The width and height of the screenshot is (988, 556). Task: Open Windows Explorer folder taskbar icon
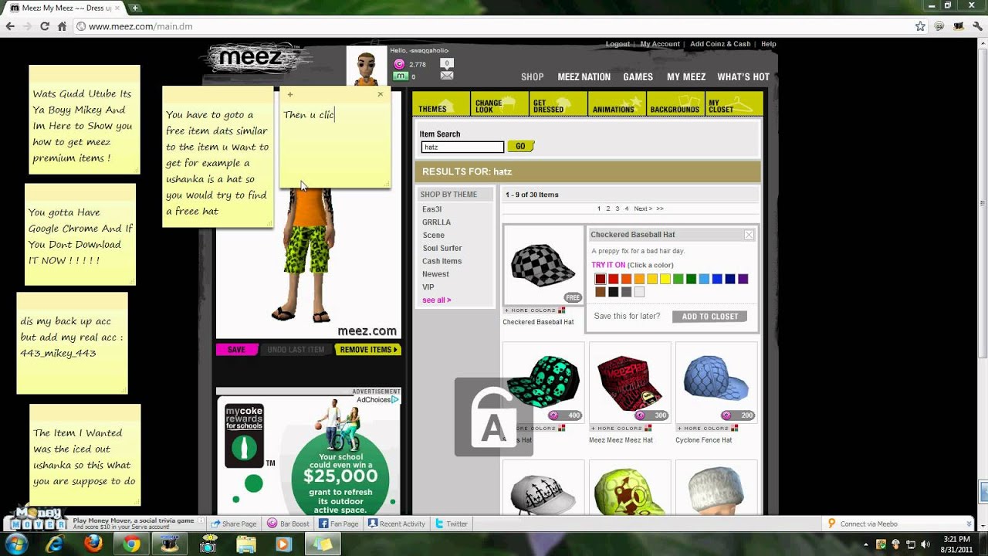pos(246,544)
